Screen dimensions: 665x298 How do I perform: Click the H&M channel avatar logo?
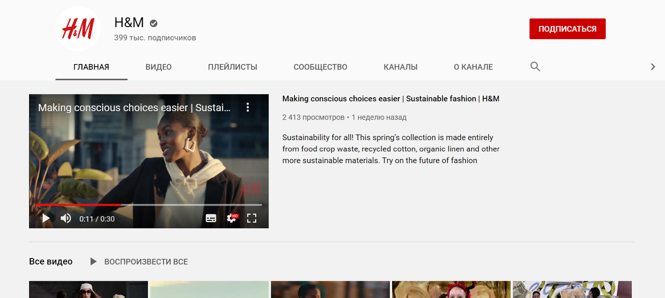78,29
